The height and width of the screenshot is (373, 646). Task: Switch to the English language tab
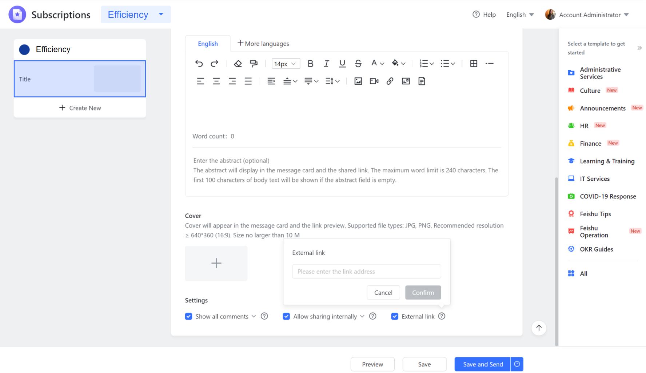pos(208,43)
